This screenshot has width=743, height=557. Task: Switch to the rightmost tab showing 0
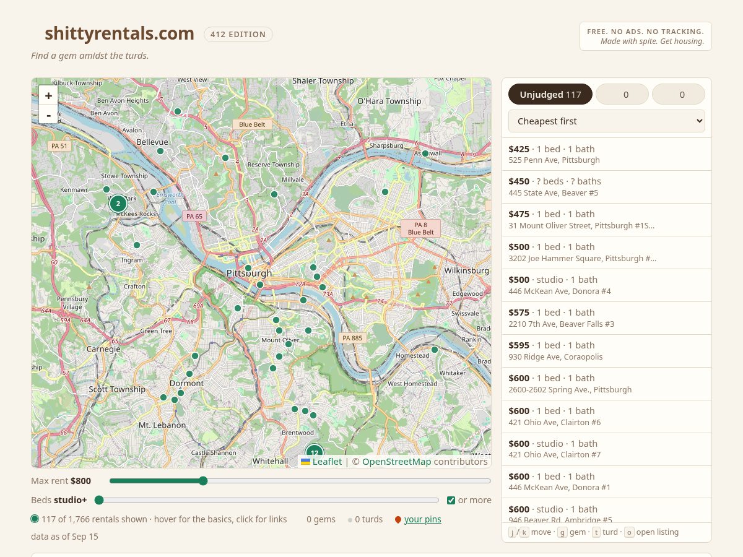[x=679, y=95]
